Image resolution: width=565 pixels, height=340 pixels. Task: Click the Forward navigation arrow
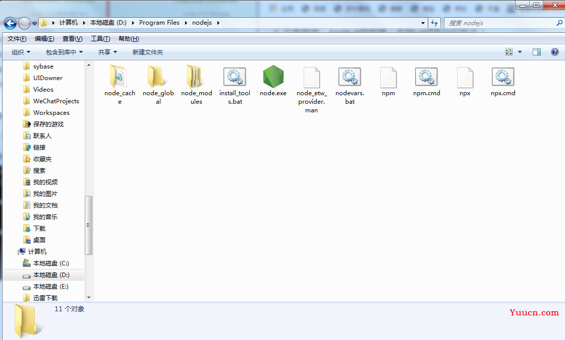pos(24,23)
